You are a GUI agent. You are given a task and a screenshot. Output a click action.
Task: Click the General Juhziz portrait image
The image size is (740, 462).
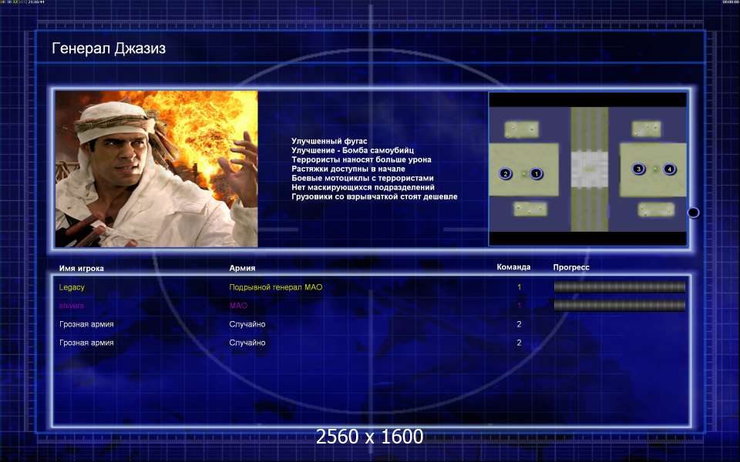point(156,169)
